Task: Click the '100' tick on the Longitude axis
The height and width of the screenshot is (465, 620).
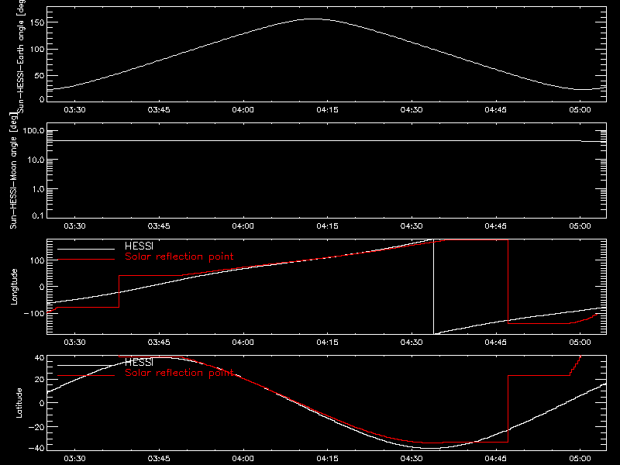Action: [x=36, y=260]
